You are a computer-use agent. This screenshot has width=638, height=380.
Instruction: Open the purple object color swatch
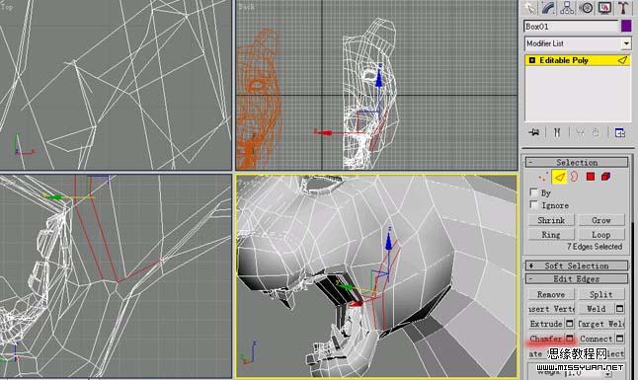pyautogui.click(x=626, y=27)
